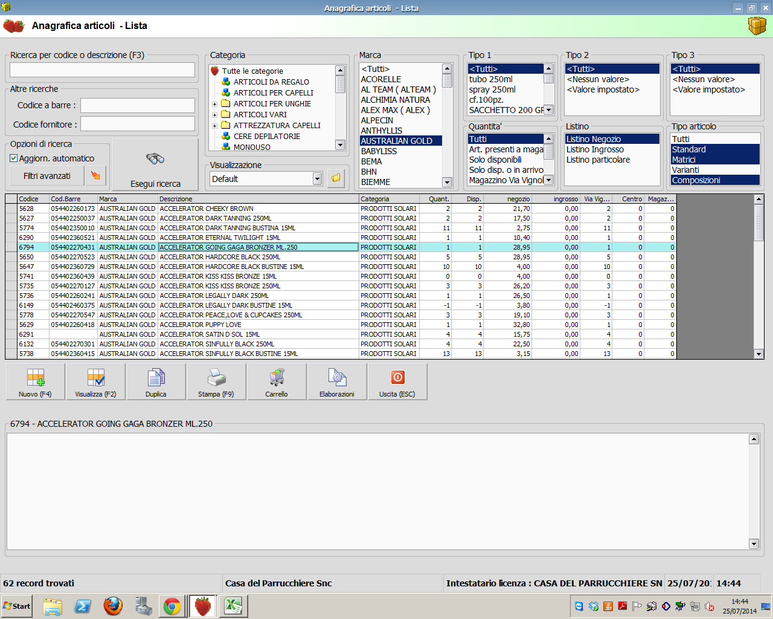The image size is (773, 619).
Task: Select row ACCELERATOR ETERNAL TWILIGHT 15ML
Action: (x=341, y=238)
